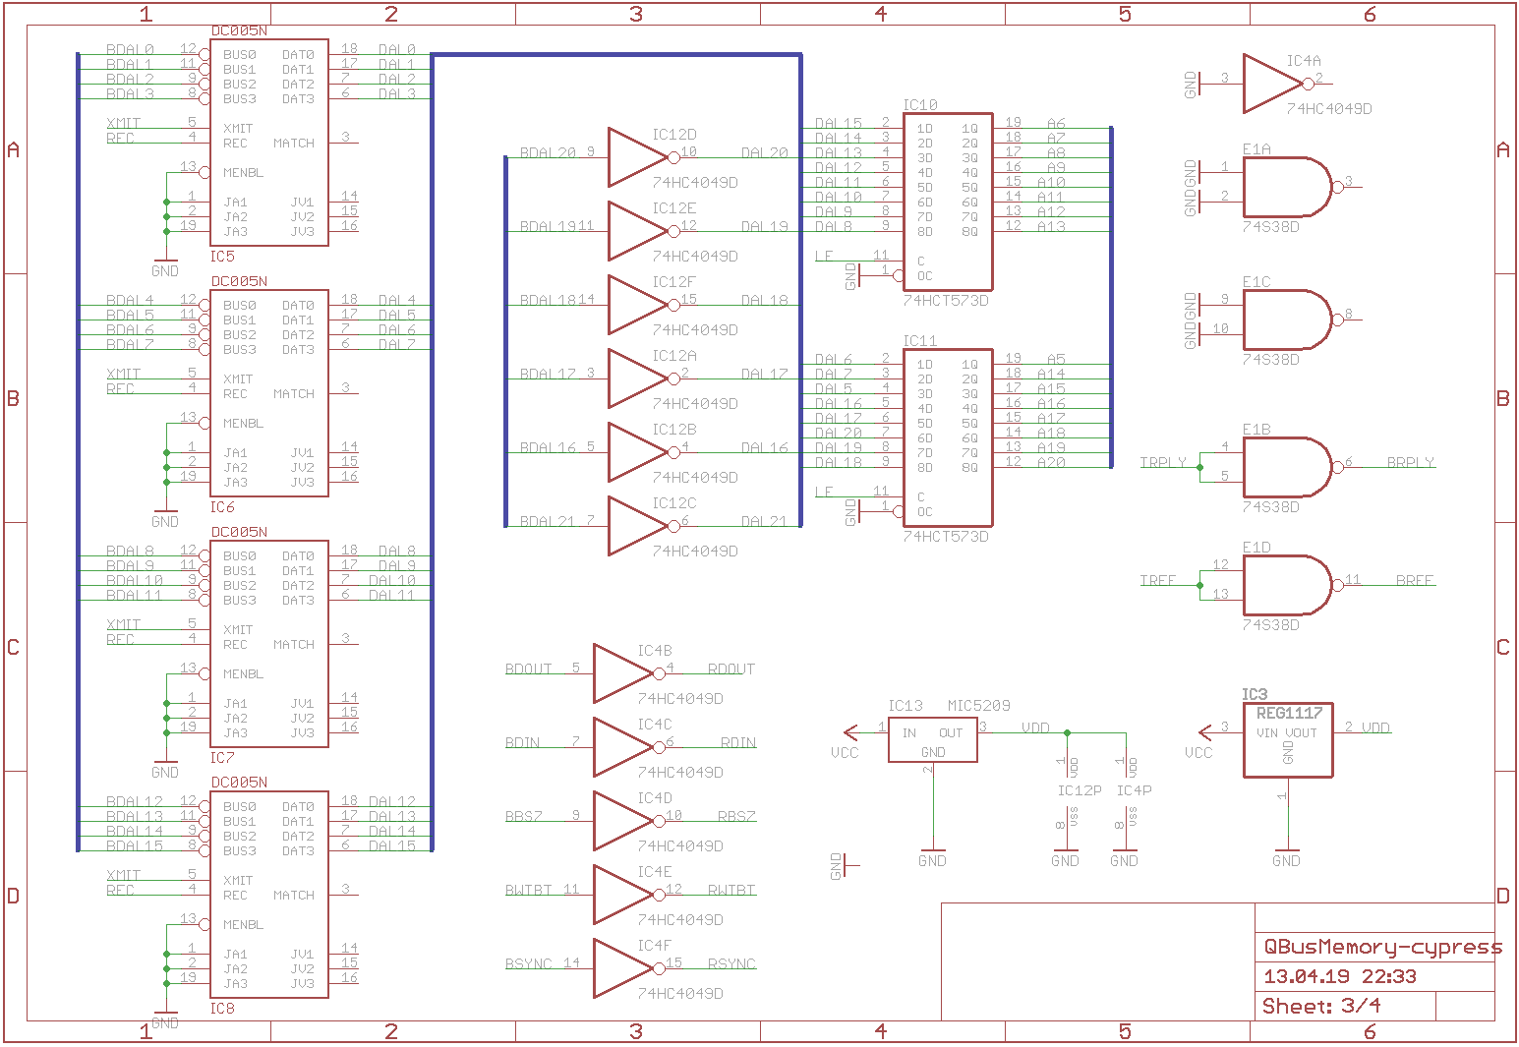The width and height of the screenshot is (1519, 1047).
Task: Select the IC10 74HCT573D latch block
Action: 948,202
